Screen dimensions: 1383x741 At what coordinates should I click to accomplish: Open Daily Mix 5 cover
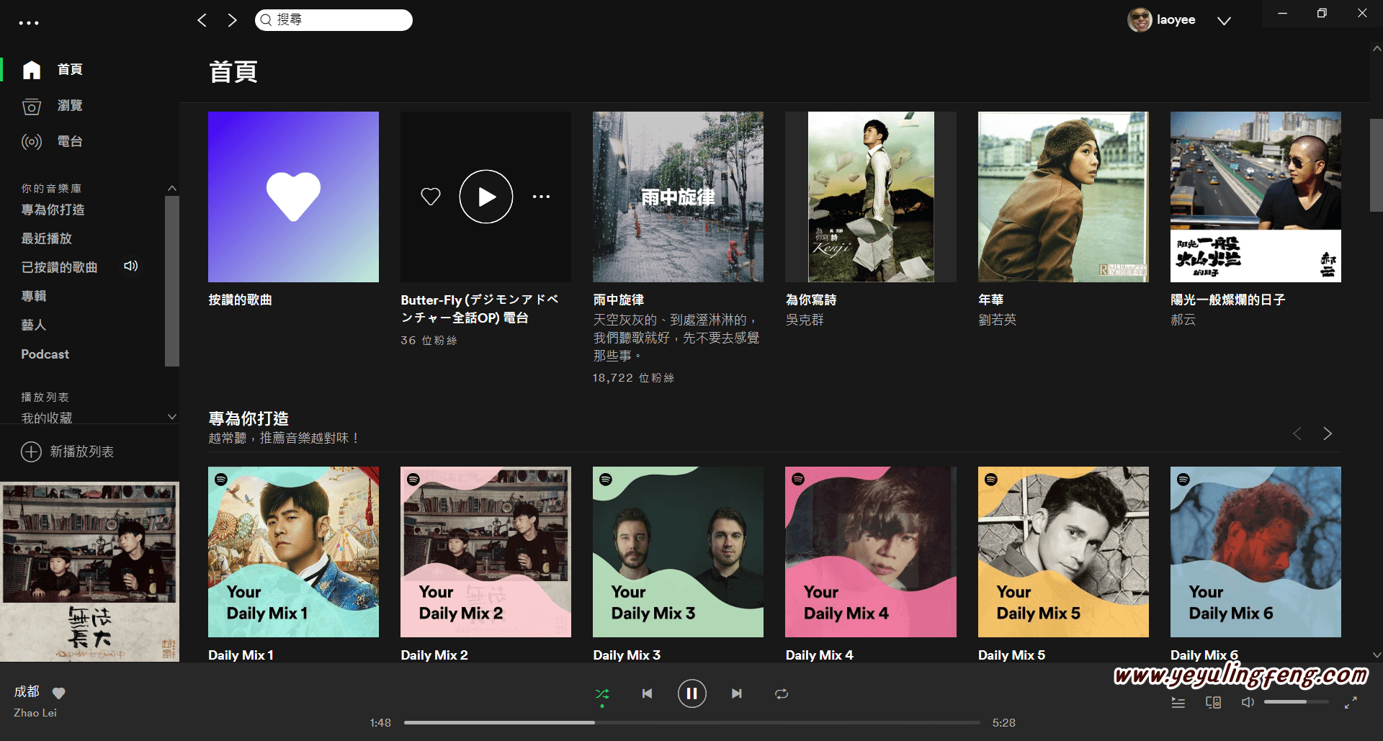point(1063,552)
